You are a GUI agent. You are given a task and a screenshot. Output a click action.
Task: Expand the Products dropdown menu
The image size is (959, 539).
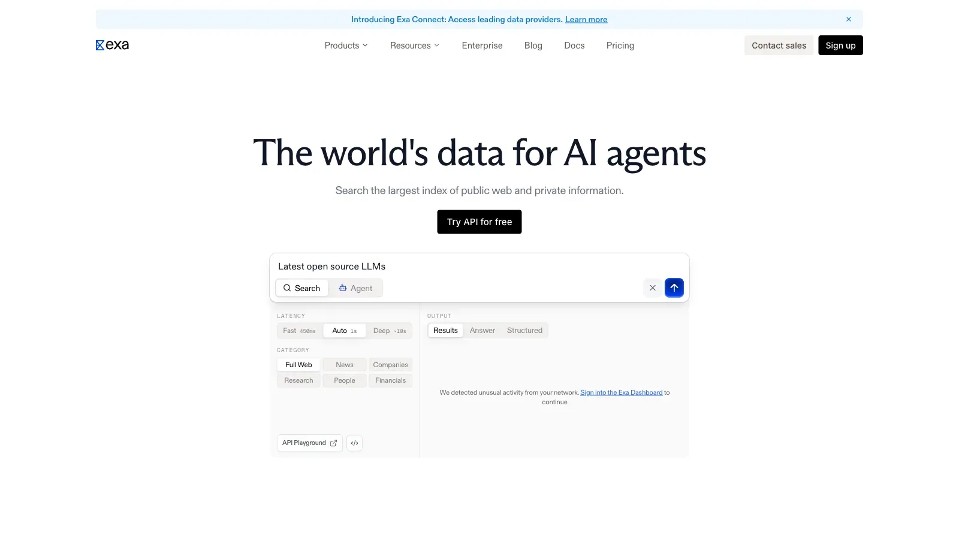[x=346, y=46]
